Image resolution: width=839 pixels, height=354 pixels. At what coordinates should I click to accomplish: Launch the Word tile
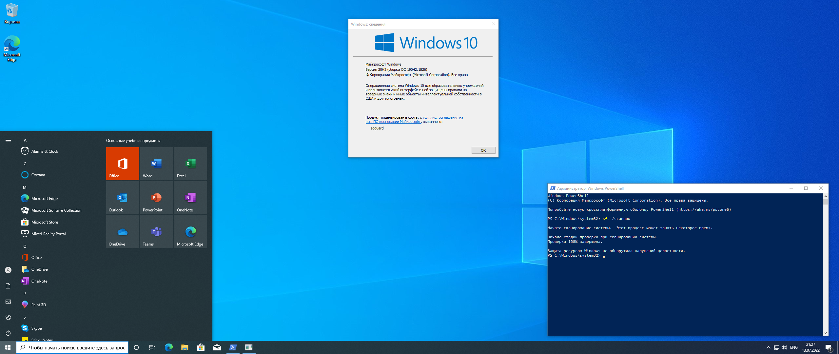coord(156,163)
